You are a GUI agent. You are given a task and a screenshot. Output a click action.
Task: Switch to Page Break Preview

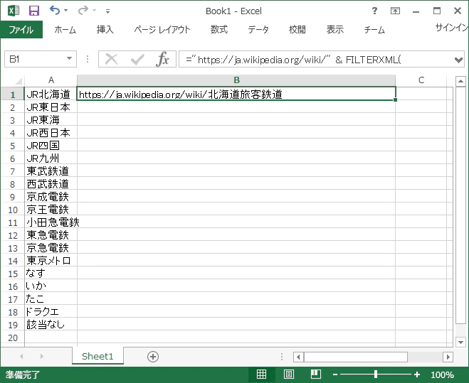[315, 374]
